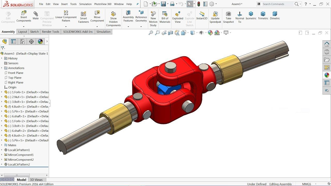
Task: Click Rebuild traffic light icon
Action: (x=199, y=4)
